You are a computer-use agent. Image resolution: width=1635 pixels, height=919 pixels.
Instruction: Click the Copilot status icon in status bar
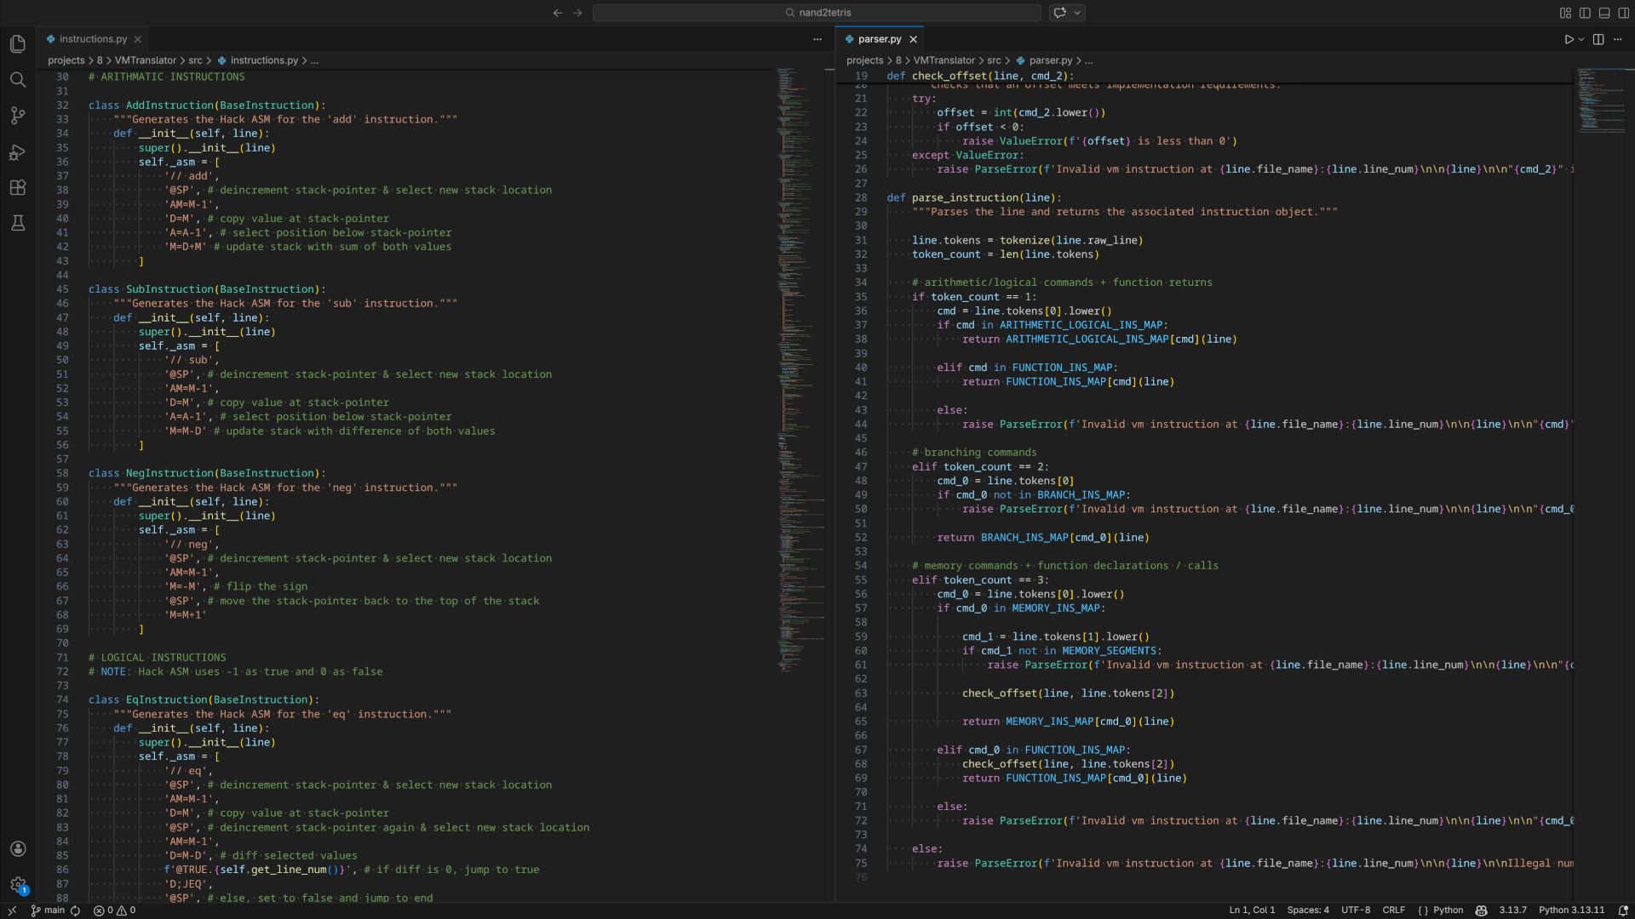pyautogui.click(x=1482, y=910)
